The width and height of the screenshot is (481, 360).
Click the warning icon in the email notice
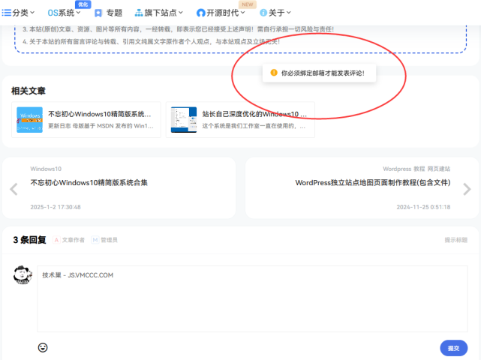pyautogui.click(x=274, y=73)
